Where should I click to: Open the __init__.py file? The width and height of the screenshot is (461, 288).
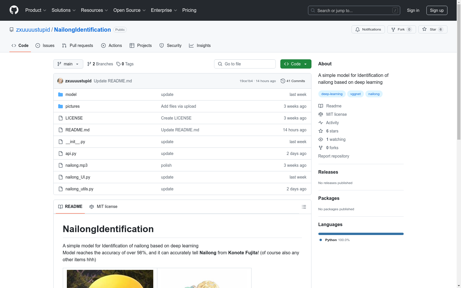coord(75,142)
